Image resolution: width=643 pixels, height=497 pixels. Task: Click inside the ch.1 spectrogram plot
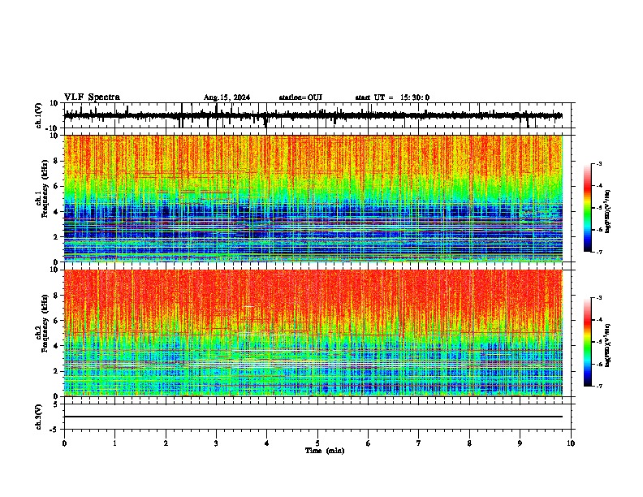click(313, 198)
